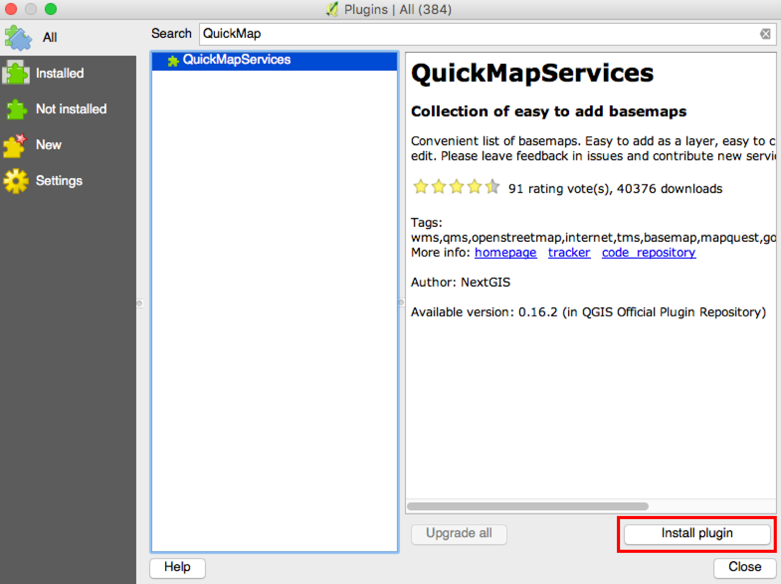The image size is (781, 584).
Task: Click inside the Search input field
Action: tap(478, 34)
